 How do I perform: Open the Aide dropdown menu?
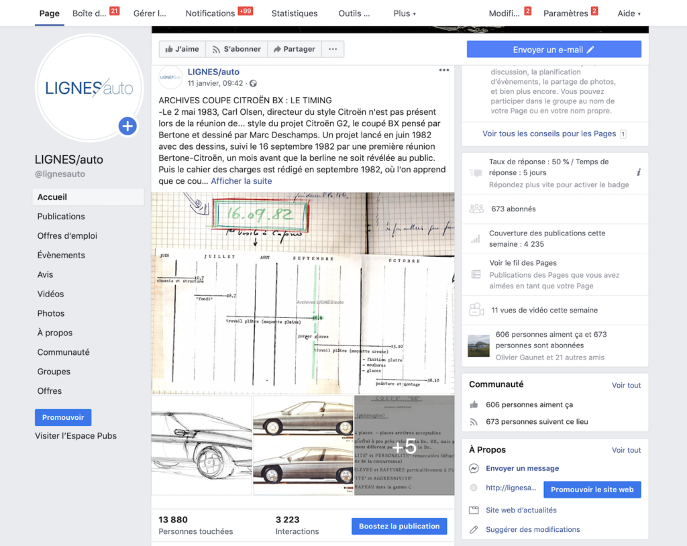[x=628, y=13]
